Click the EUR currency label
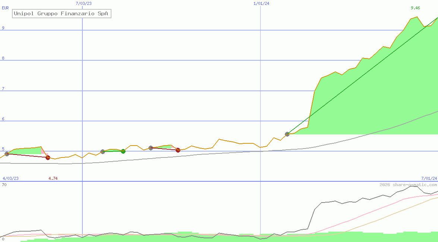Image resolution: width=438 pixels, height=242 pixels. (5, 7)
